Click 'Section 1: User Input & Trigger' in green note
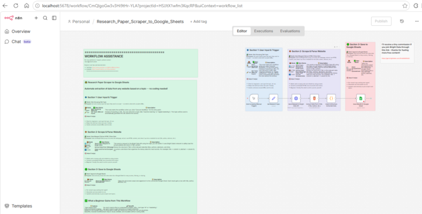 click(101, 97)
